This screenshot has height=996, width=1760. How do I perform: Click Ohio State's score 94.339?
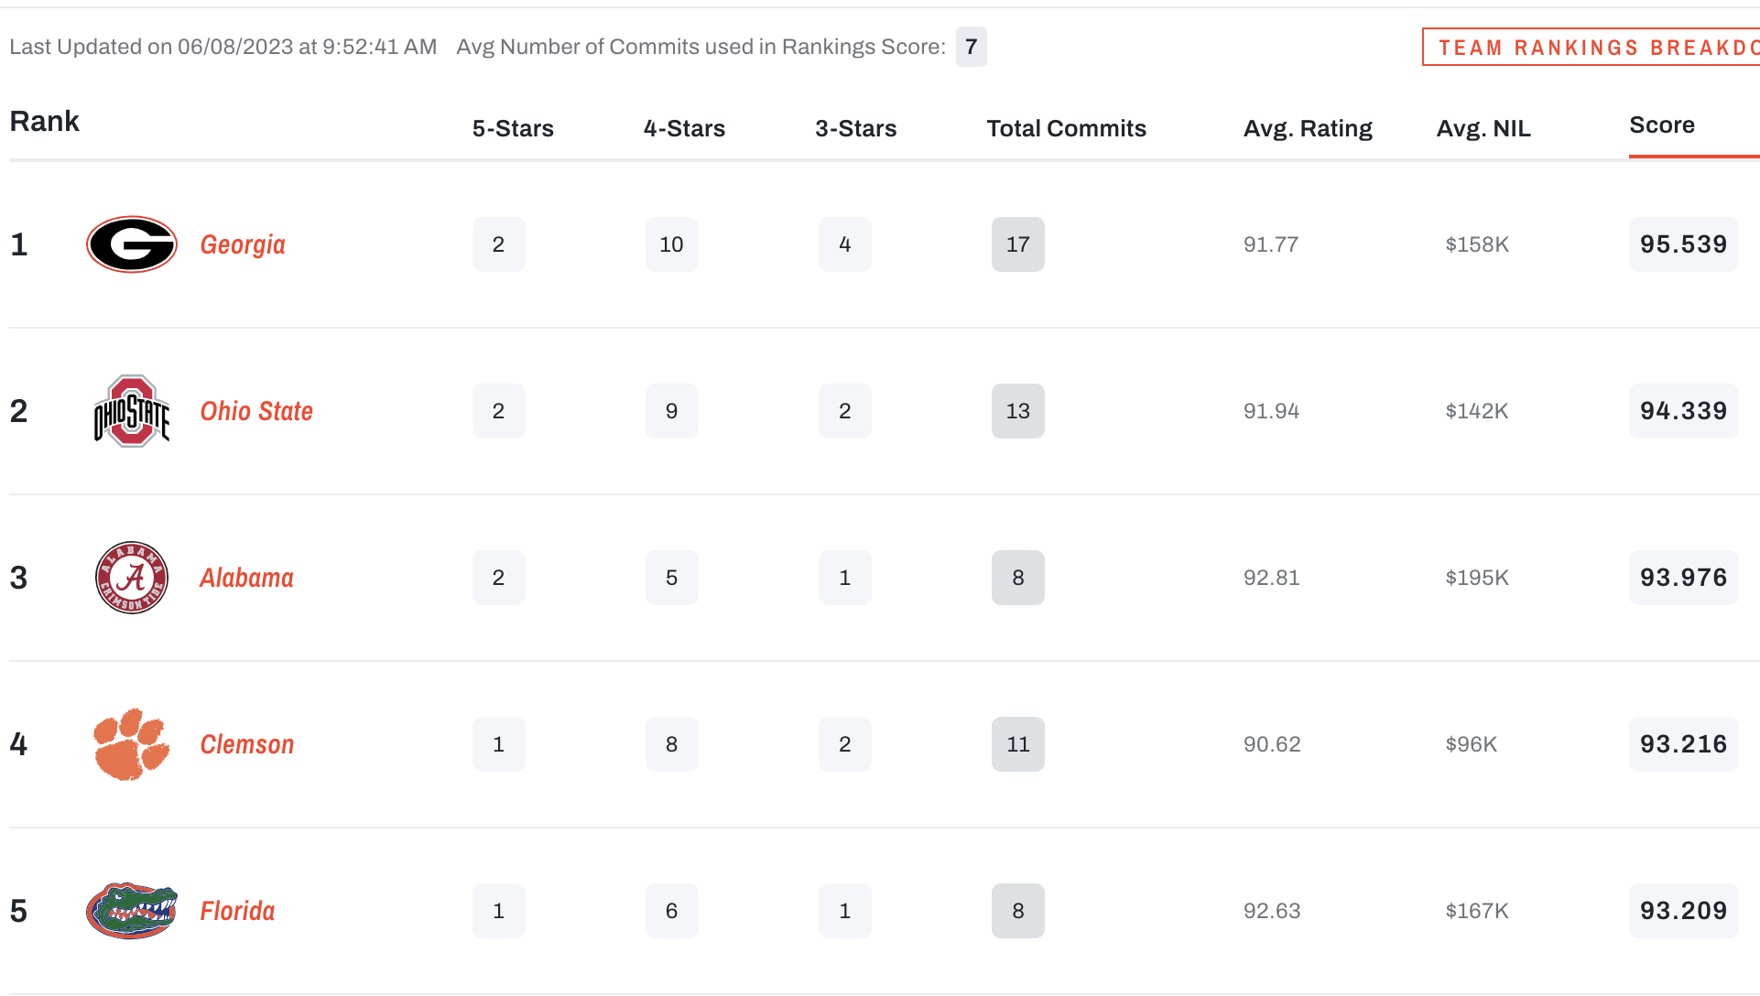(x=1684, y=411)
